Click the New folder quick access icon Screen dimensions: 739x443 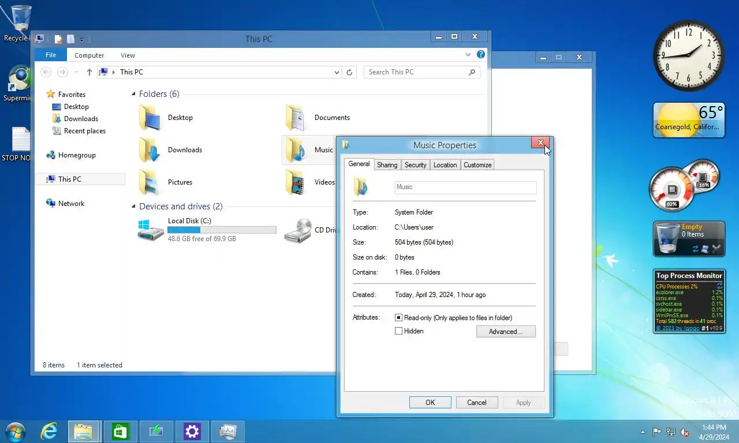pos(70,39)
